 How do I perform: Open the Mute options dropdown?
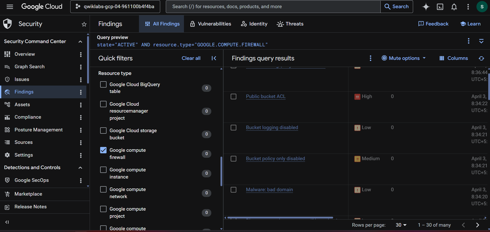pyautogui.click(x=404, y=58)
